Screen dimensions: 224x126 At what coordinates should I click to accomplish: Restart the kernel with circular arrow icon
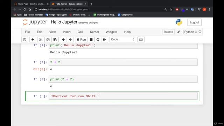pyautogui.click(x=98, y=40)
